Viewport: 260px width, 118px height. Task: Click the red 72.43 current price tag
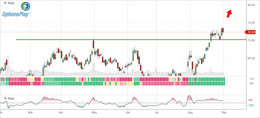pos(250,32)
